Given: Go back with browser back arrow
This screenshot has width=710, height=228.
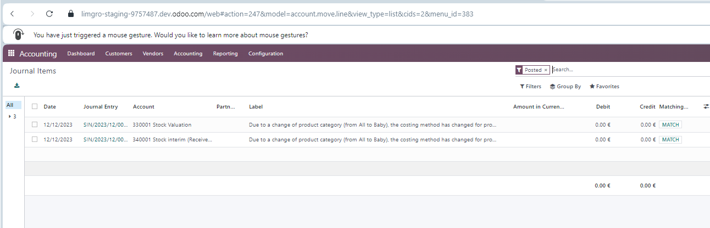Looking at the screenshot, I should [x=12, y=14].
